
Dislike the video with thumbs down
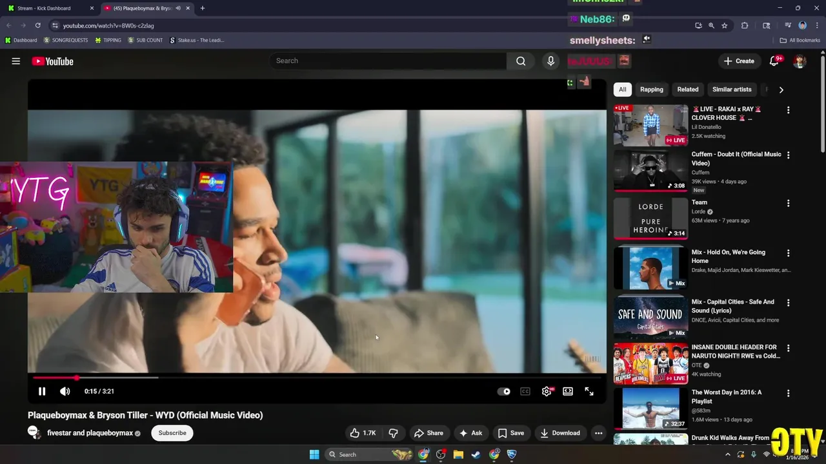(x=393, y=433)
